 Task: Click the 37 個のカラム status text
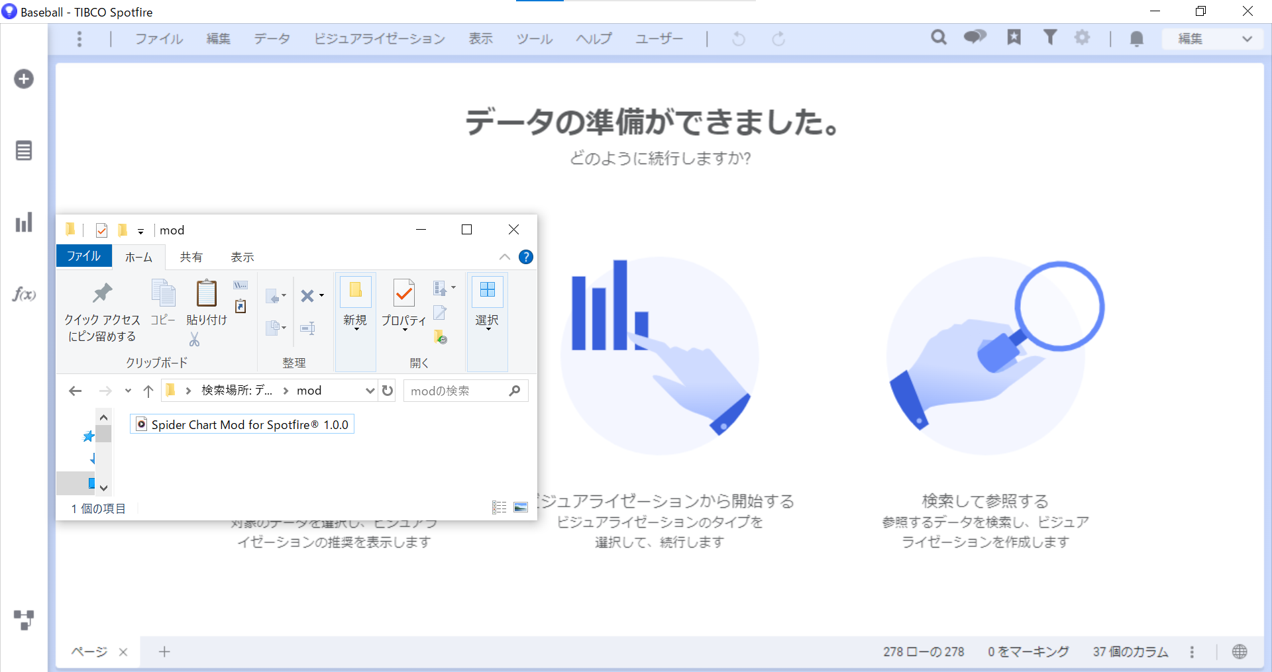1131,652
